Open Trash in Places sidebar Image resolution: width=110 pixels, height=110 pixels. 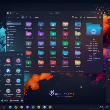point(14,42)
